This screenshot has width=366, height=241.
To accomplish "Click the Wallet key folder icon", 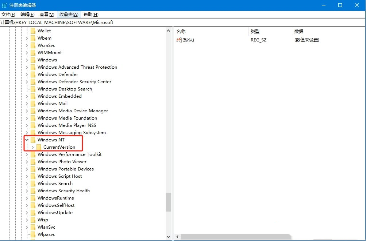I will coord(33,31).
